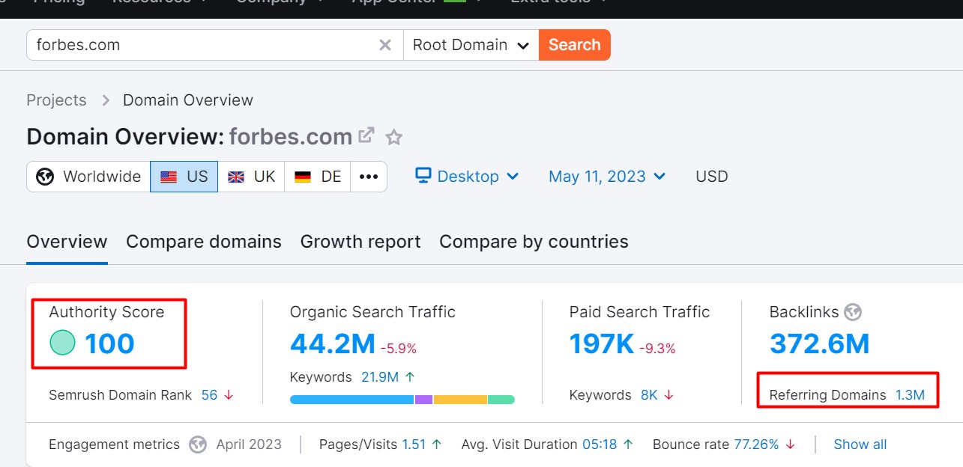
Task: Open the May 11, 2023 date dropdown
Action: coord(607,177)
